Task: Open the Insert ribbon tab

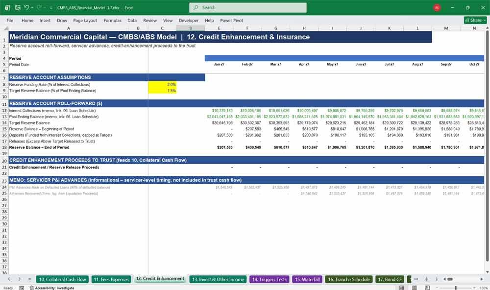Action: 45,20
